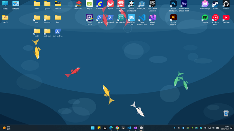Launch the Arduino IDE shortcut

coord(121,19)
